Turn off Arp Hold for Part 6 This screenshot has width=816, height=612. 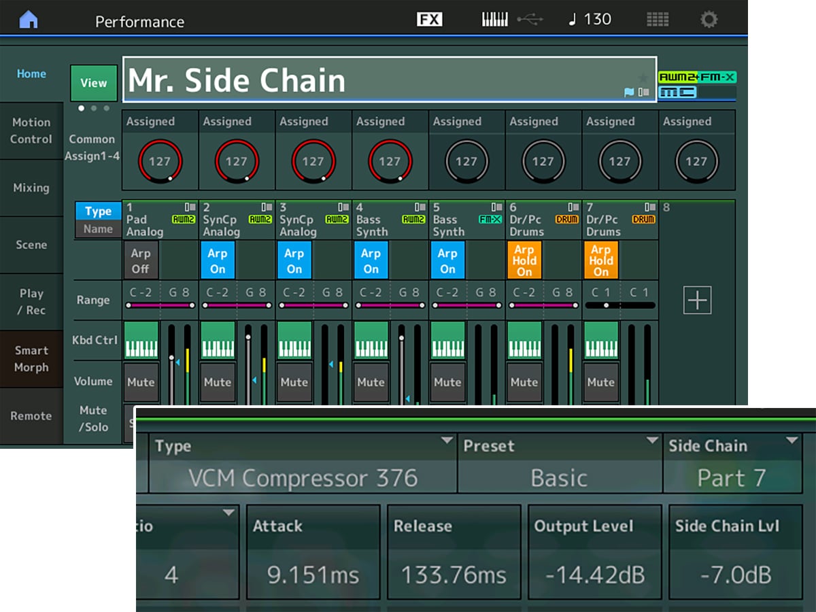[x=524, y=260]
